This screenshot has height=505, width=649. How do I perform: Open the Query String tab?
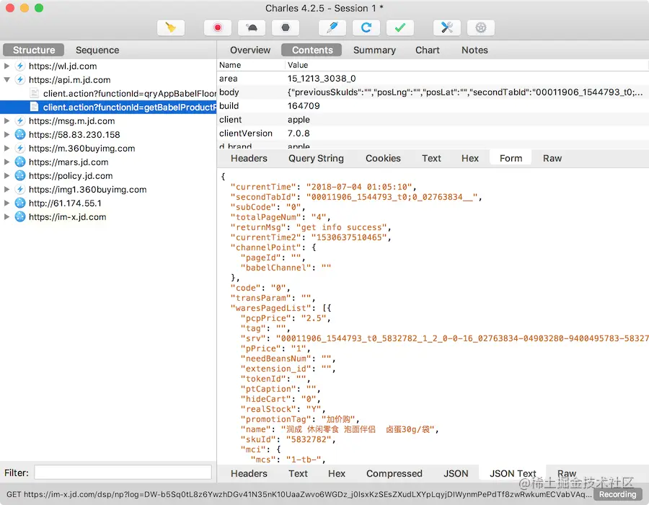coord(316,158)
